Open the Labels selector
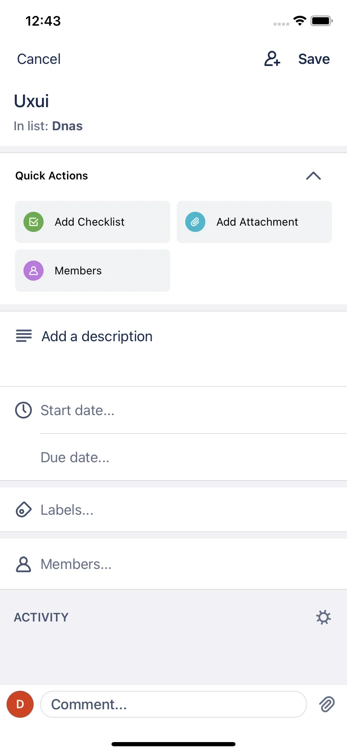 pyautogui.click(x=173, y=510)
